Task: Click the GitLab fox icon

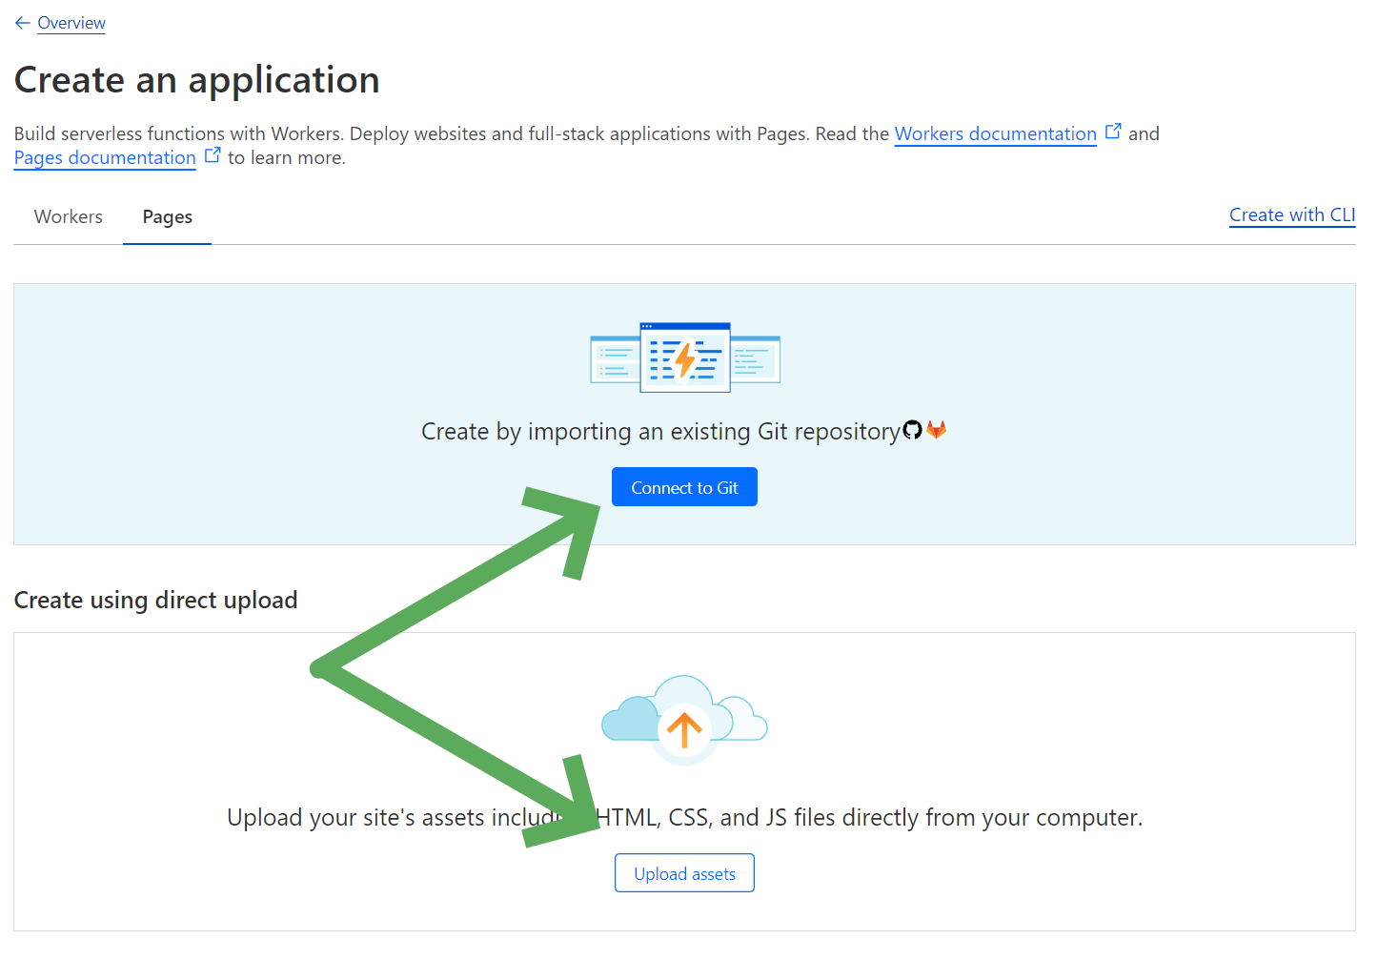Action: click(937, 430)
